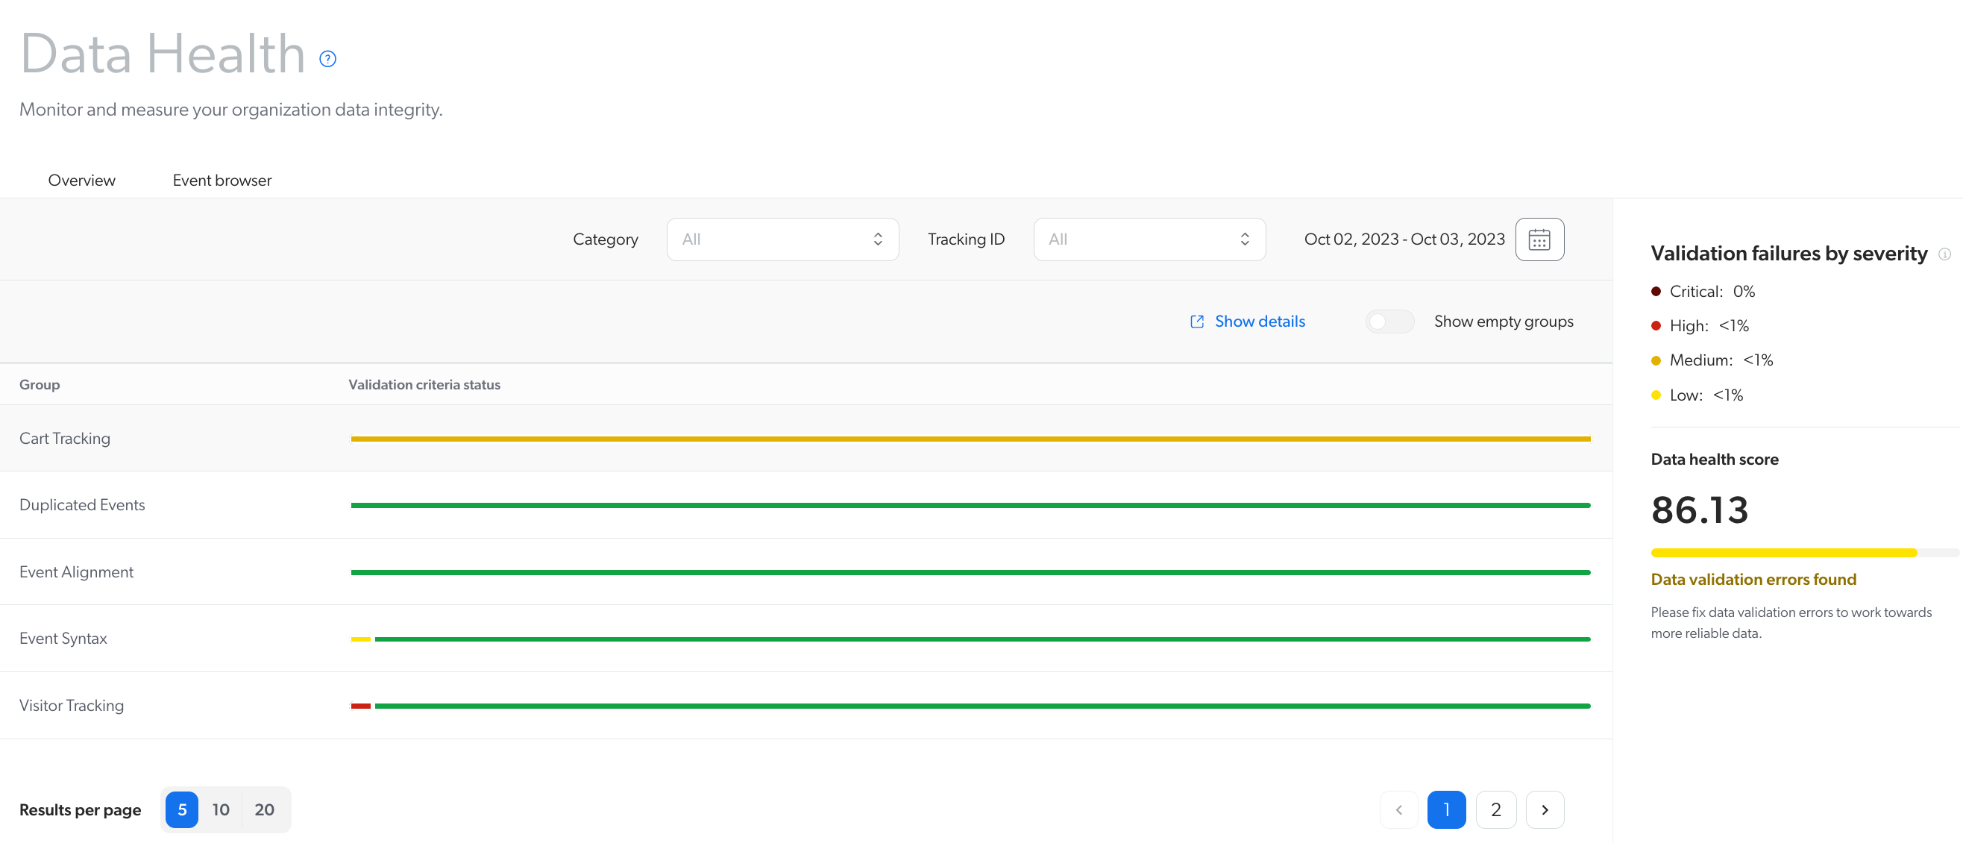Expand the Tracking ID dropdown filter
Screen dimensions: 1963x843
[x=1147, y=239]
